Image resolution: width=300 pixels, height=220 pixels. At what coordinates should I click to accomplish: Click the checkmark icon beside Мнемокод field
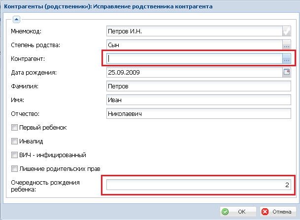(287, 31)
